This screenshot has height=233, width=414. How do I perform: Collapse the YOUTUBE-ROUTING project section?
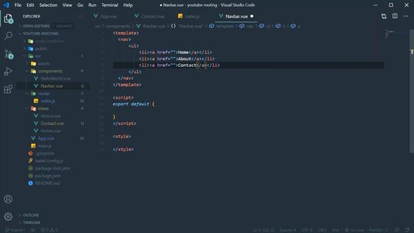(x=41, y=34)
